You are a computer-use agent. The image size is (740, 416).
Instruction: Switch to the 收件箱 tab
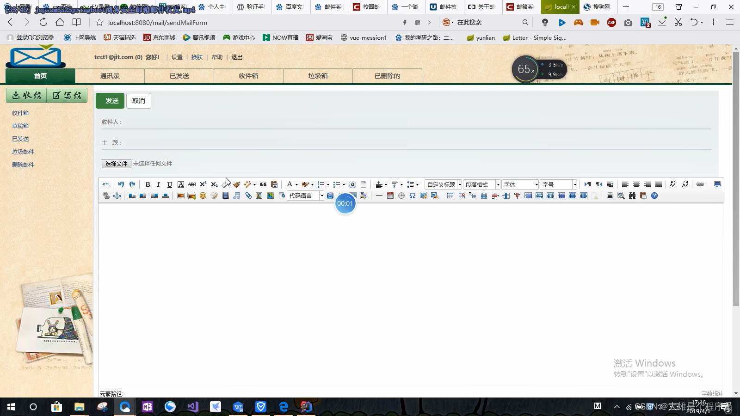click(248, 76)
